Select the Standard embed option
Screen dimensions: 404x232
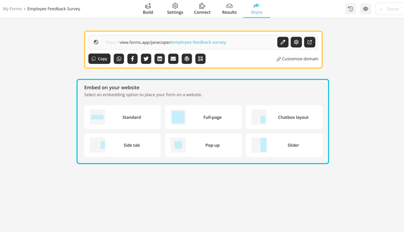(122, 117)
